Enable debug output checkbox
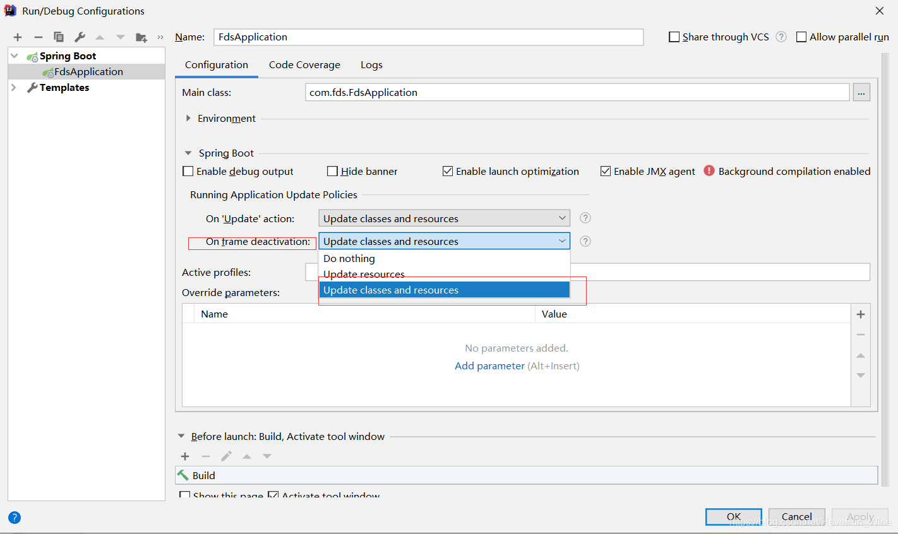898x534 pixels. [x=188, y=171]
